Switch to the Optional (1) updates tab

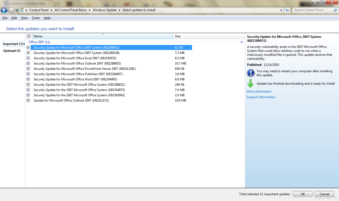[12, 51]
